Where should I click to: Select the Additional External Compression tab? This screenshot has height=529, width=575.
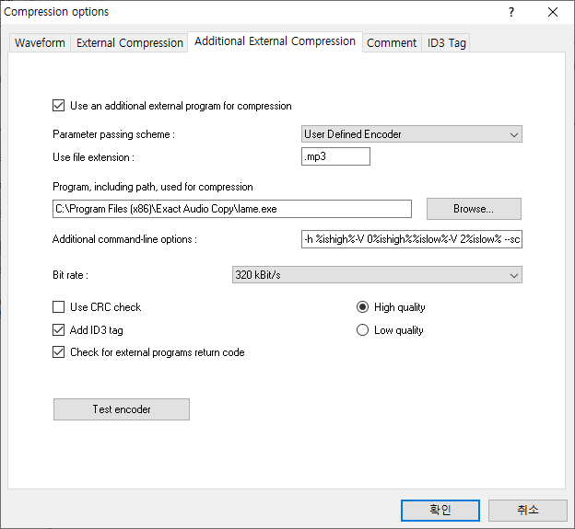point(275,41)
